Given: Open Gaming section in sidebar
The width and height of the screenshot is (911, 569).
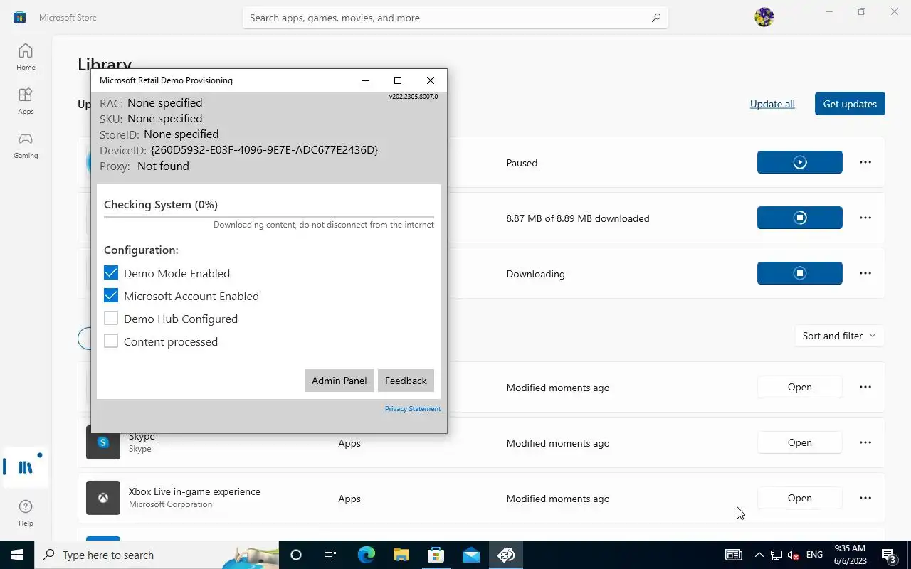Looking at the screenshot, I should [26, 145].
